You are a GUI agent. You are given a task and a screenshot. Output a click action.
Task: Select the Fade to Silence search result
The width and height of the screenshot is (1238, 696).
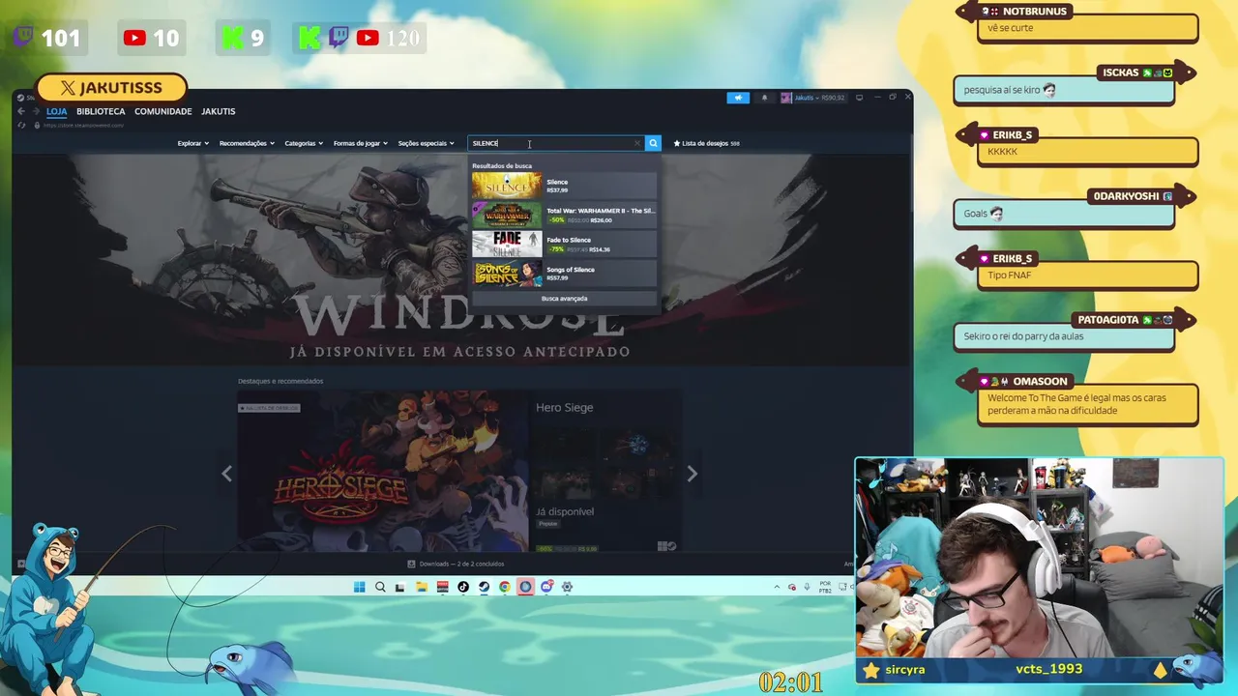coord(564,244)
